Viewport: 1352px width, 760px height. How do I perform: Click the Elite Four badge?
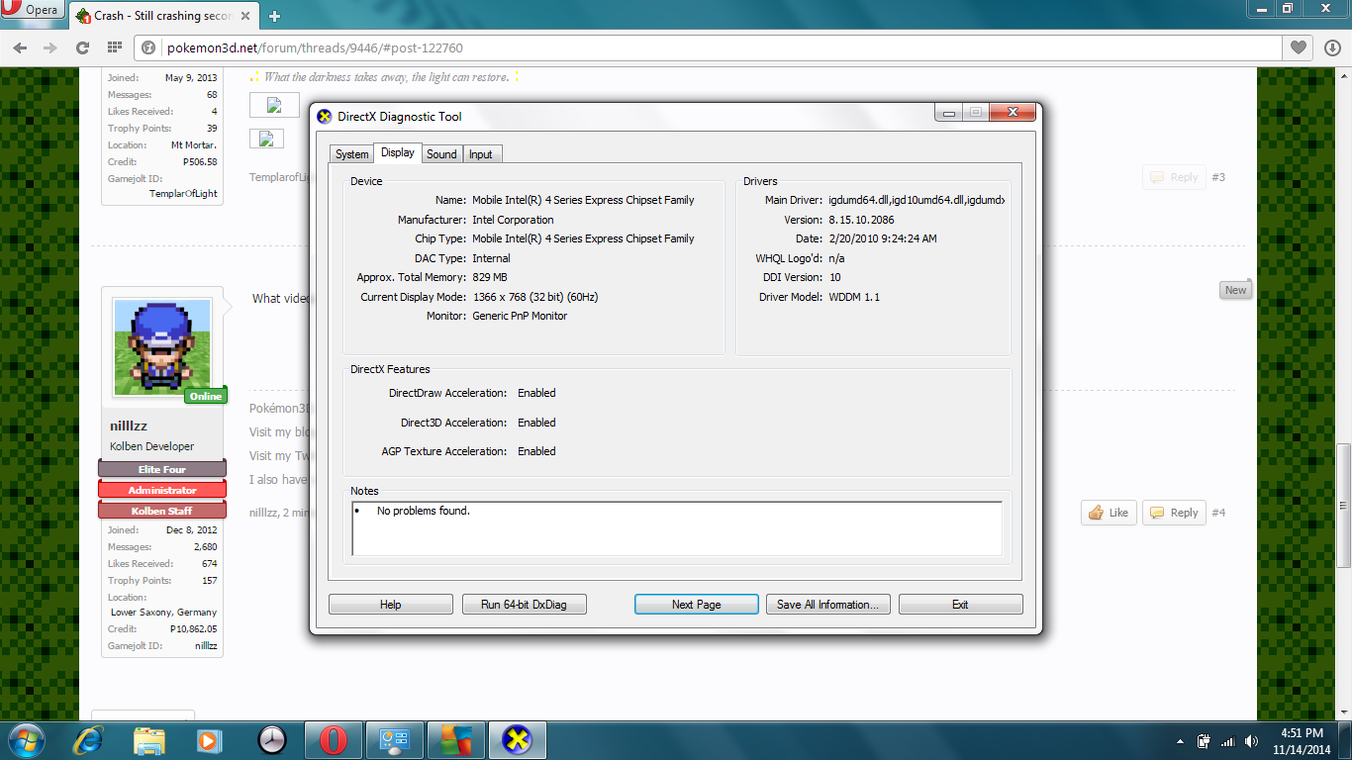point(162,469)
